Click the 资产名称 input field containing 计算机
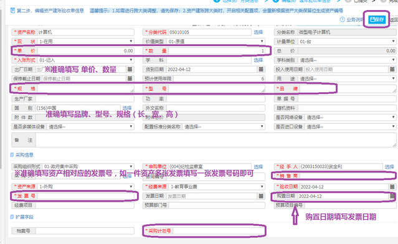This screenshot has height=244, width=398. point(85,32)
